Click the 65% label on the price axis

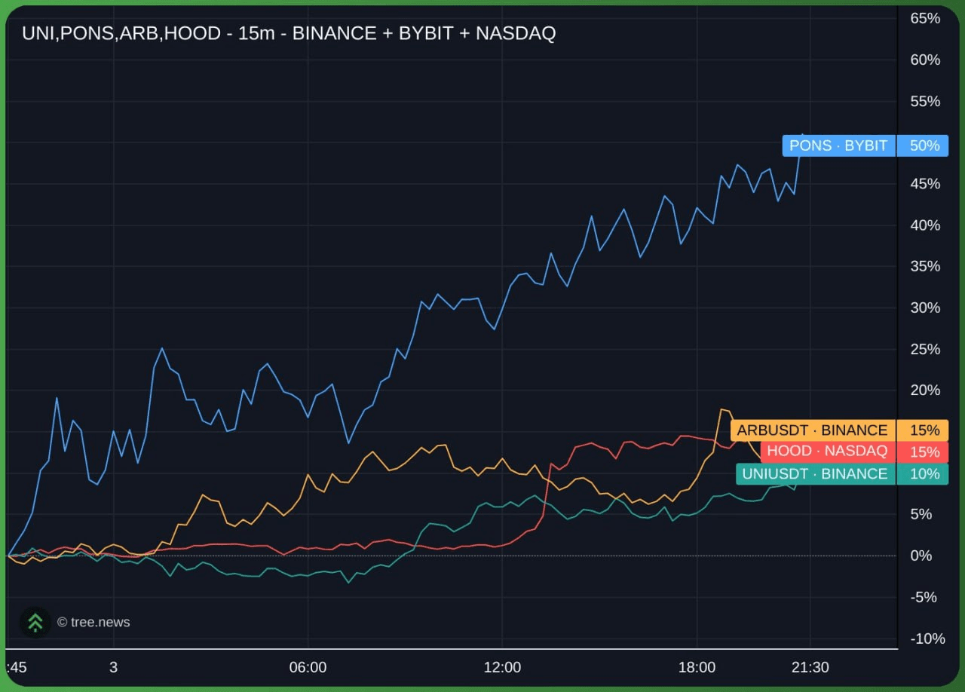(x=925, y=18)
